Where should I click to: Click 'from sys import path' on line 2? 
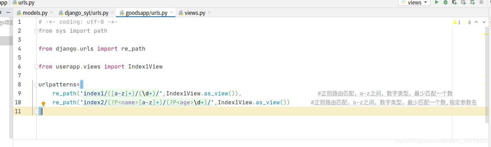coord(73,31)
